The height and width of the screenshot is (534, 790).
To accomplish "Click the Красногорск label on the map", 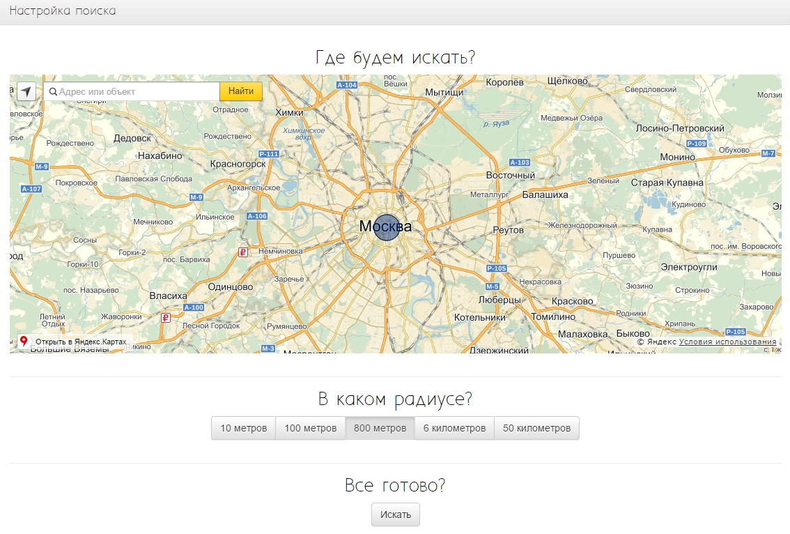I will point(238,164).
